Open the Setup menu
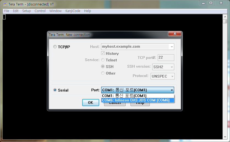This screenshot has height=142, width=230. point(27,11)
